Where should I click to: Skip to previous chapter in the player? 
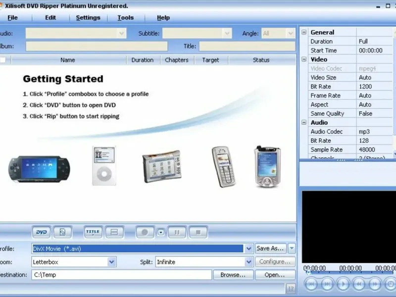point(311,284)
